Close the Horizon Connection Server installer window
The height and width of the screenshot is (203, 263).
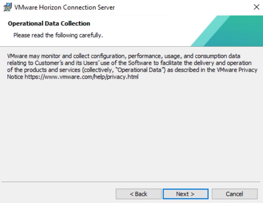tap(256, 7)
